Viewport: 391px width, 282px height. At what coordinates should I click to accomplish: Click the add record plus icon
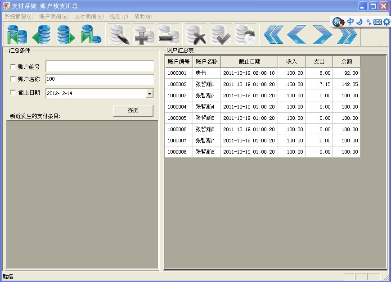pyautogui.click(x=144, y=35)
